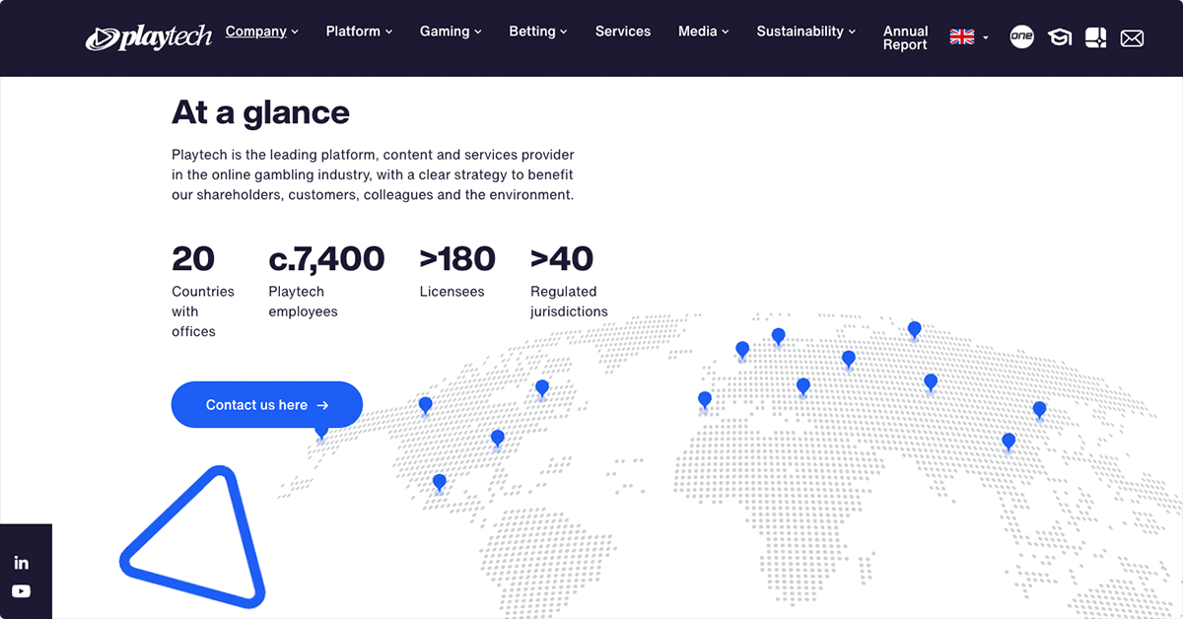Open the YouTube social icon

(x=22, y=591)
